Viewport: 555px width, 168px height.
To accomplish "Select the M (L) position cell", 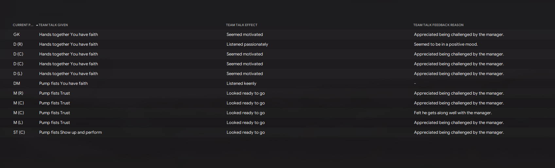I will [x=18, y=123].
